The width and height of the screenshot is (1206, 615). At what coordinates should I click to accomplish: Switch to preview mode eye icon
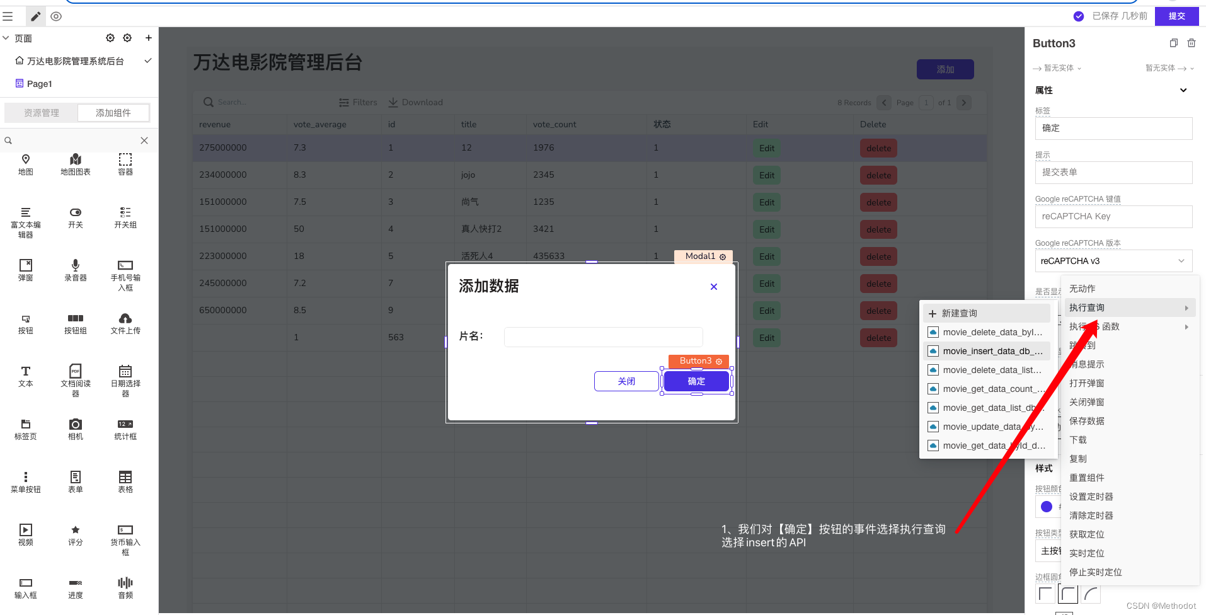tap(56, 16)
